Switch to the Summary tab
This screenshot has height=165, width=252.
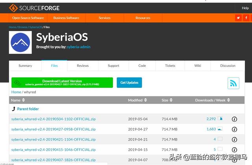click(25, 65)
